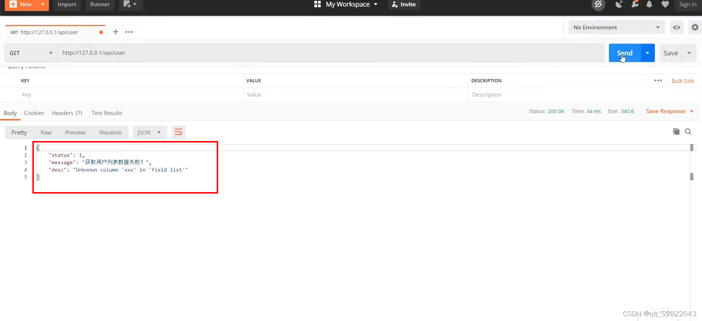
Task: Add a new request tab
Action: point(116,32)
